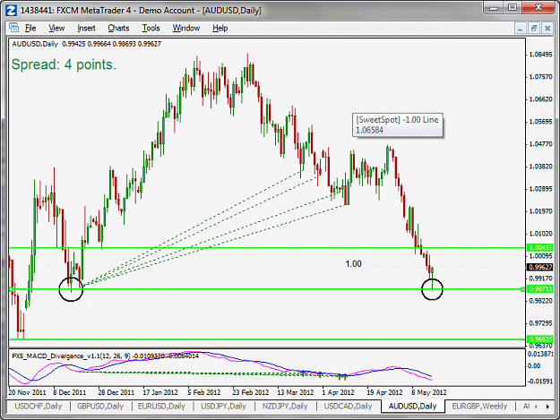
Task: Switch to the EURUSD,Daily chart tab
Action: click(x=162, y=406)
